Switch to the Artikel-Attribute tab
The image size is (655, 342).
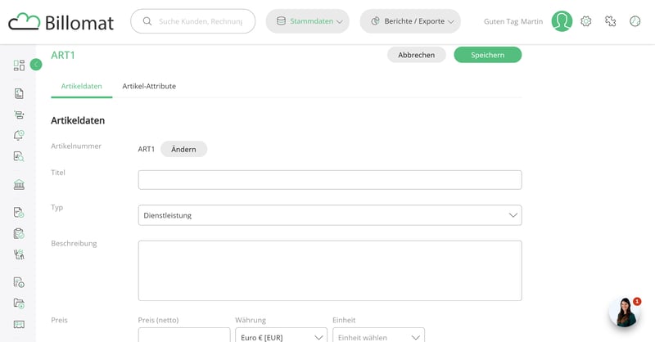149,86
